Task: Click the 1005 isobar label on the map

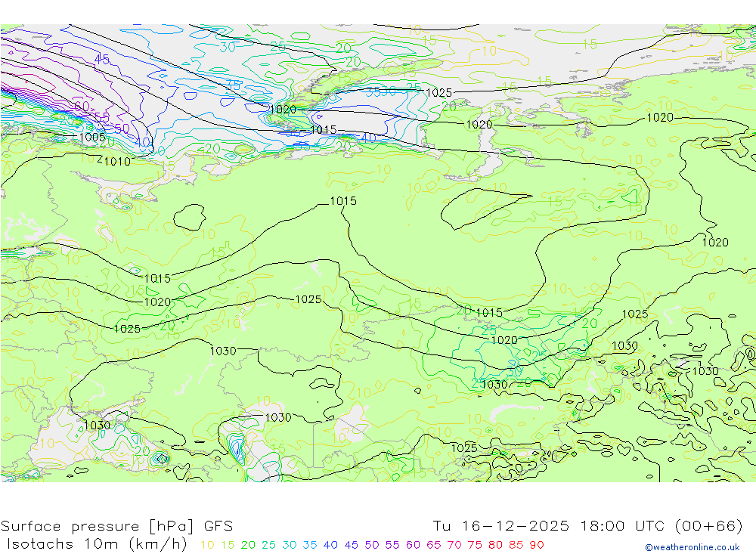Action: [x=92, y=137]
